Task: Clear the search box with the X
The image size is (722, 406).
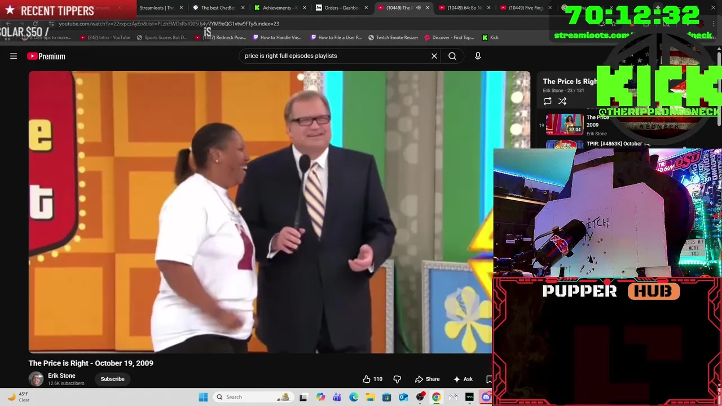Action: coord(434,56)
